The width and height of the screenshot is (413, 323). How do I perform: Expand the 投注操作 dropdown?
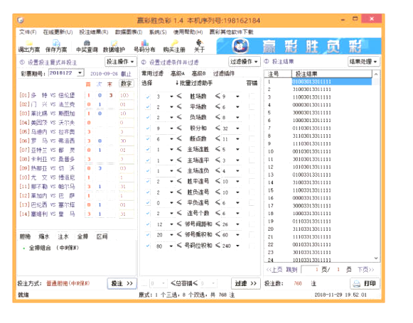(121, 62)
